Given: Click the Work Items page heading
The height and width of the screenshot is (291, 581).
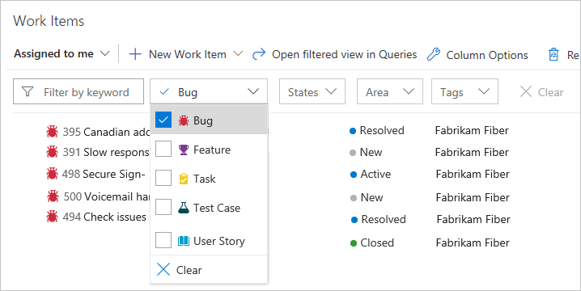Looking at the screenshot, I should click(49, 21).
